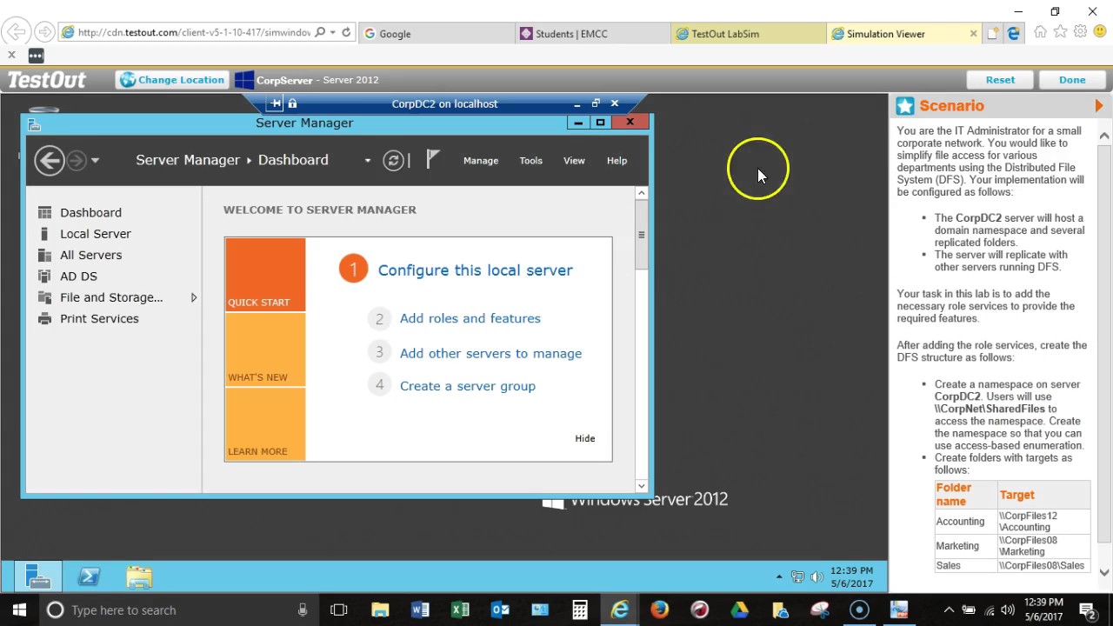Click simulated tray volume icon
Viewport: 1113px width, 626px height.
click(x=816, y=576)
